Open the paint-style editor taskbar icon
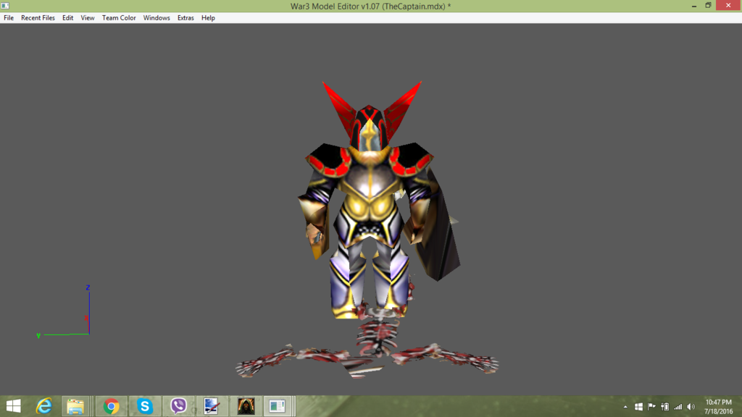The height and width of the screenshot is (417, 742). [212, 406]
